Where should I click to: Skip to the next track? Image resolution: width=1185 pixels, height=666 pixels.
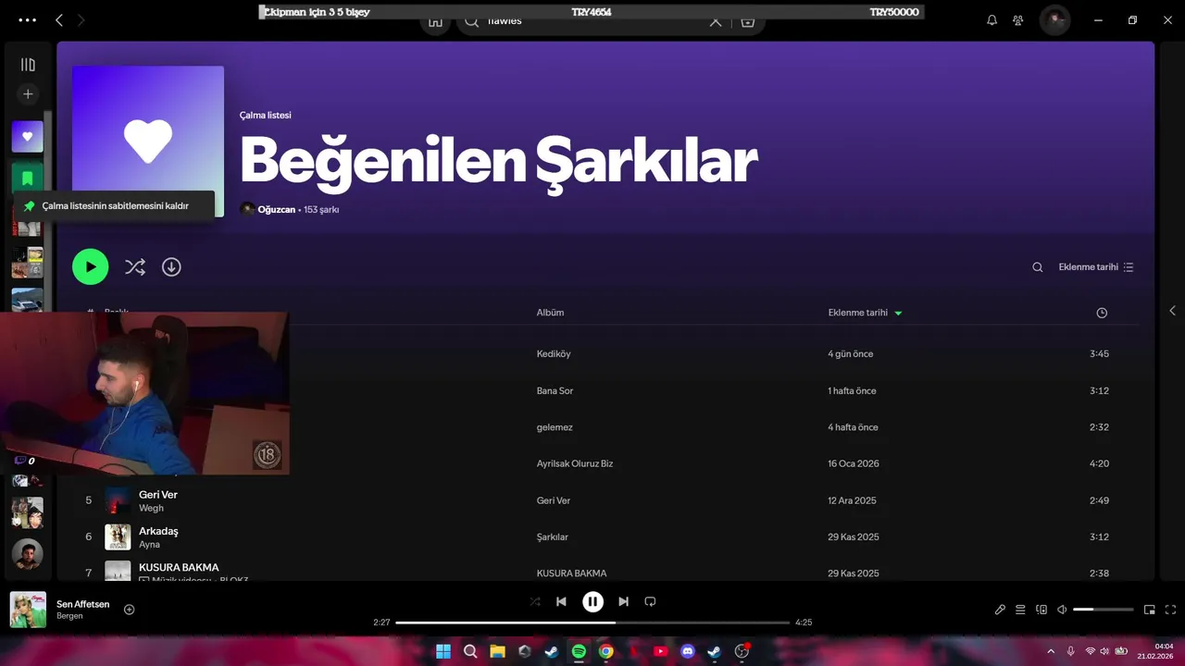tap(623, 601)
